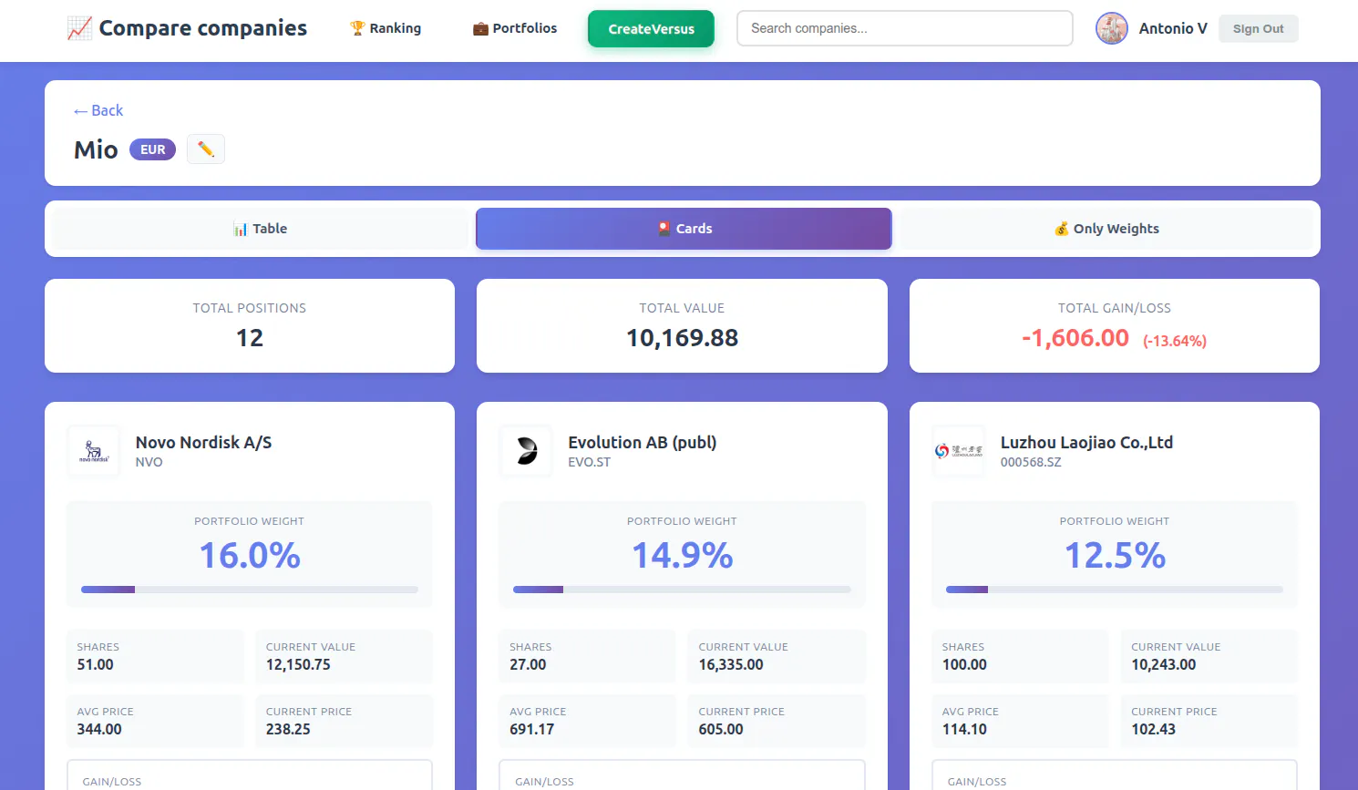1358x790 pixels.
Task: Click the EVO.ST ticker symbol
Action: point(590,462)
